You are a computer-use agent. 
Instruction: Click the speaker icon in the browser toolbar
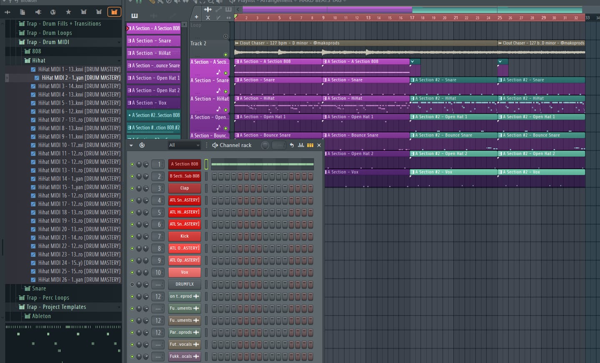(38, 12)
